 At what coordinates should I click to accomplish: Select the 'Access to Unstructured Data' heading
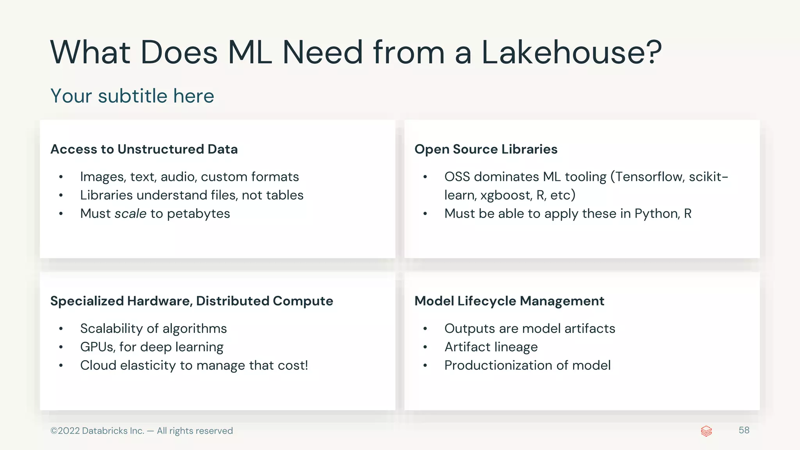click(144, 149)
